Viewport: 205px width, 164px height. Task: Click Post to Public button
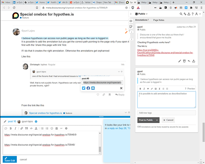click(x=146, y=120)
